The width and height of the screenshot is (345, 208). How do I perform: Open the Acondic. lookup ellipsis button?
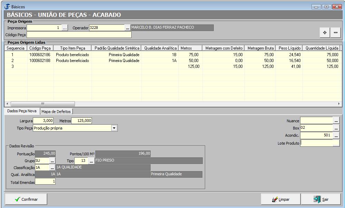coord(336,135)
